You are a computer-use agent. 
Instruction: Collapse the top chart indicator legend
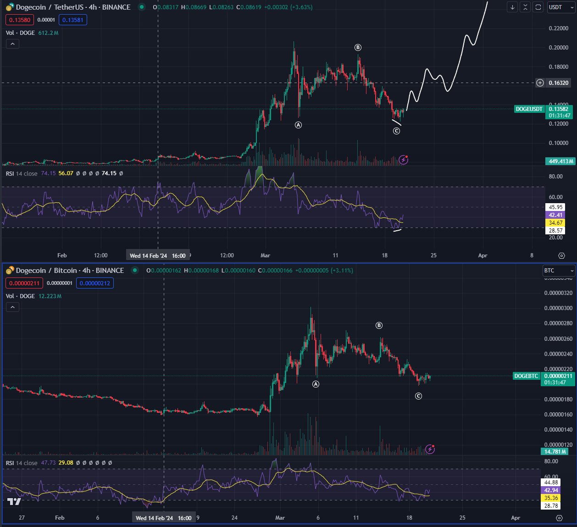click(x=12, y=44)
